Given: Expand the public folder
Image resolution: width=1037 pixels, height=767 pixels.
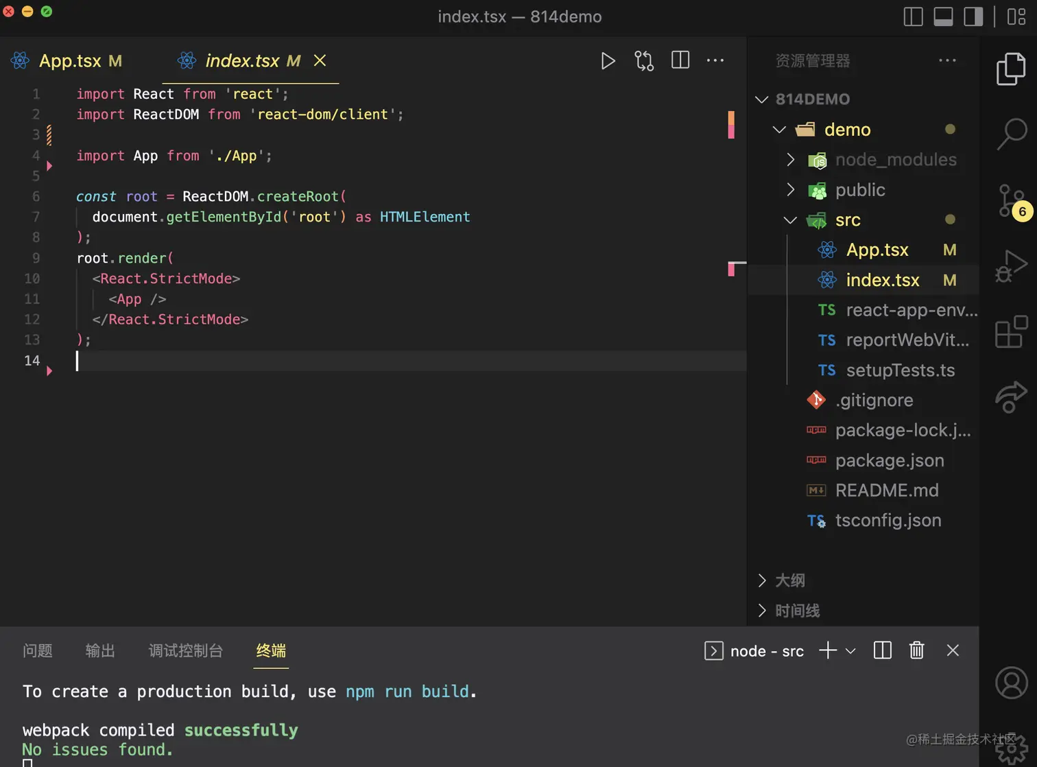Looking at the screenshot, I should pyautogui.click(x=791, y=190).
